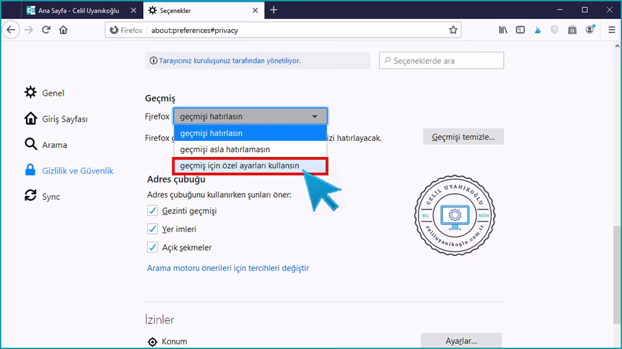
Task: Open the Arama settings category
Action: tap(45, 145)
